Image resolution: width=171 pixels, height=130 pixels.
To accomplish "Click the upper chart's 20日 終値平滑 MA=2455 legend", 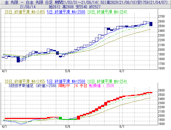I will click(x=25, y=12).
